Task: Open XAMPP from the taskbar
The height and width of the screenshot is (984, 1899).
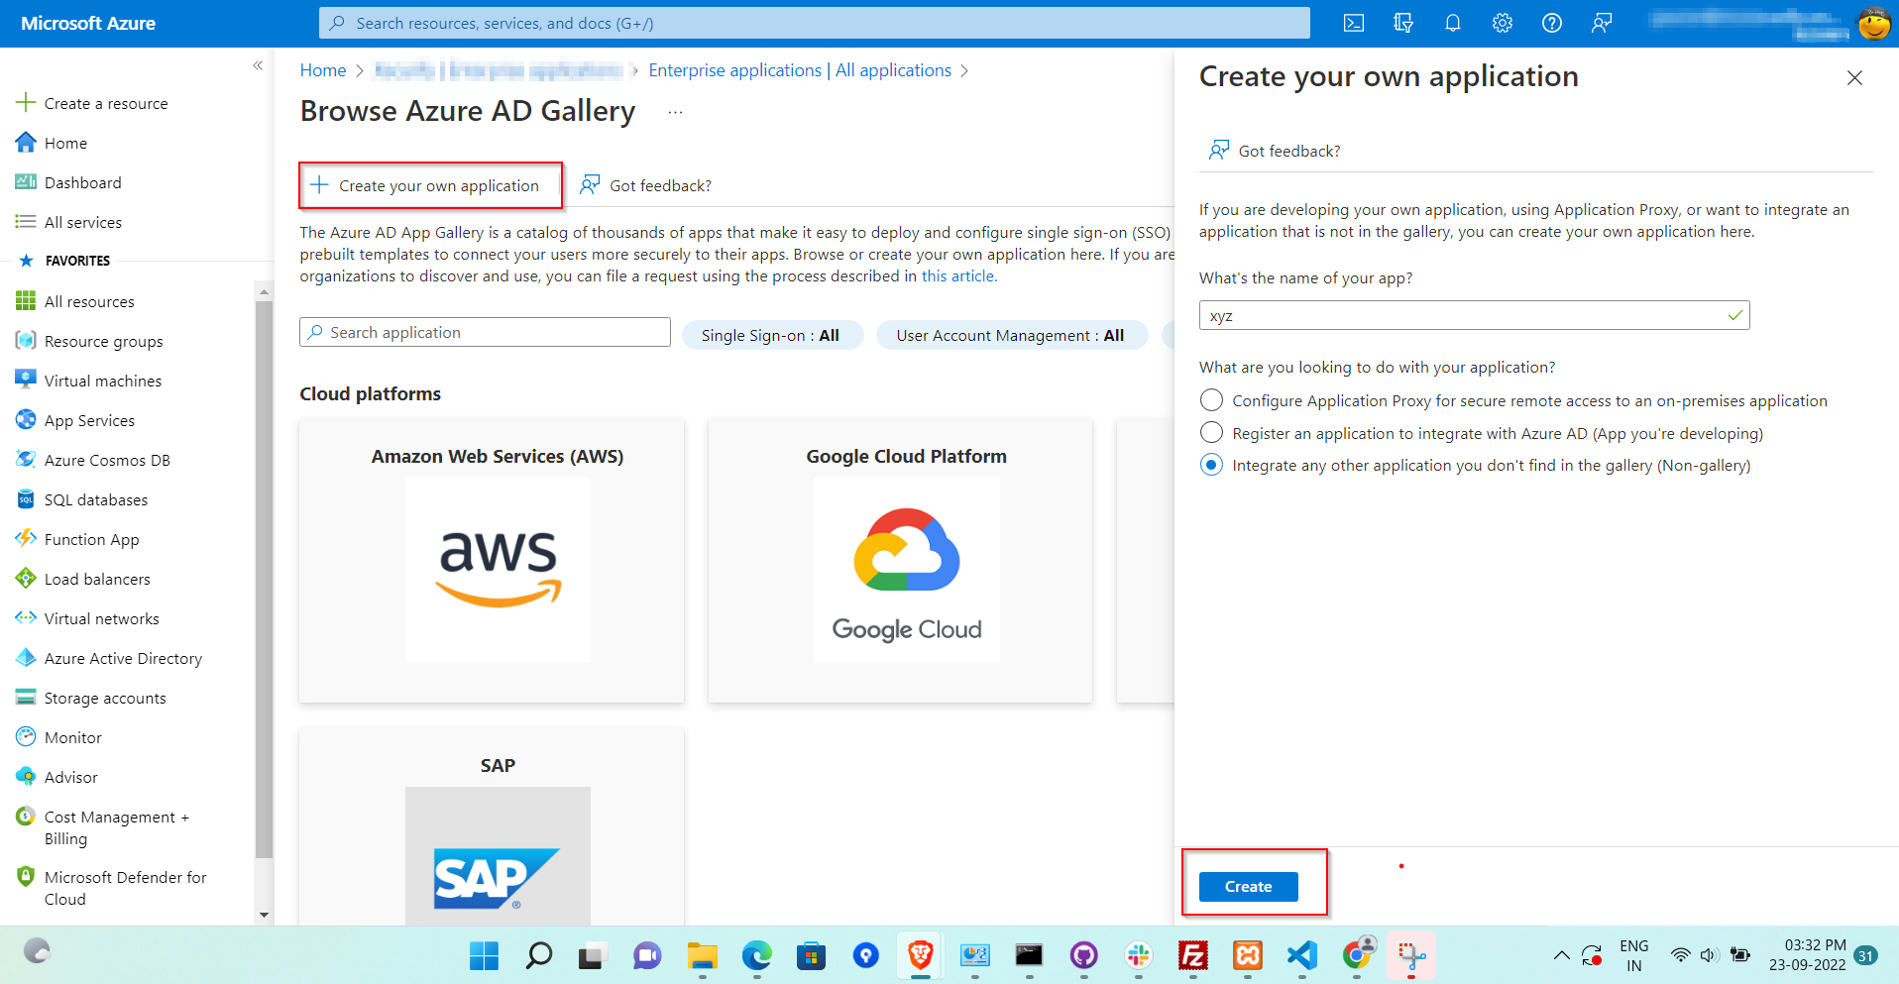Action: click(x=1247, y=955)
